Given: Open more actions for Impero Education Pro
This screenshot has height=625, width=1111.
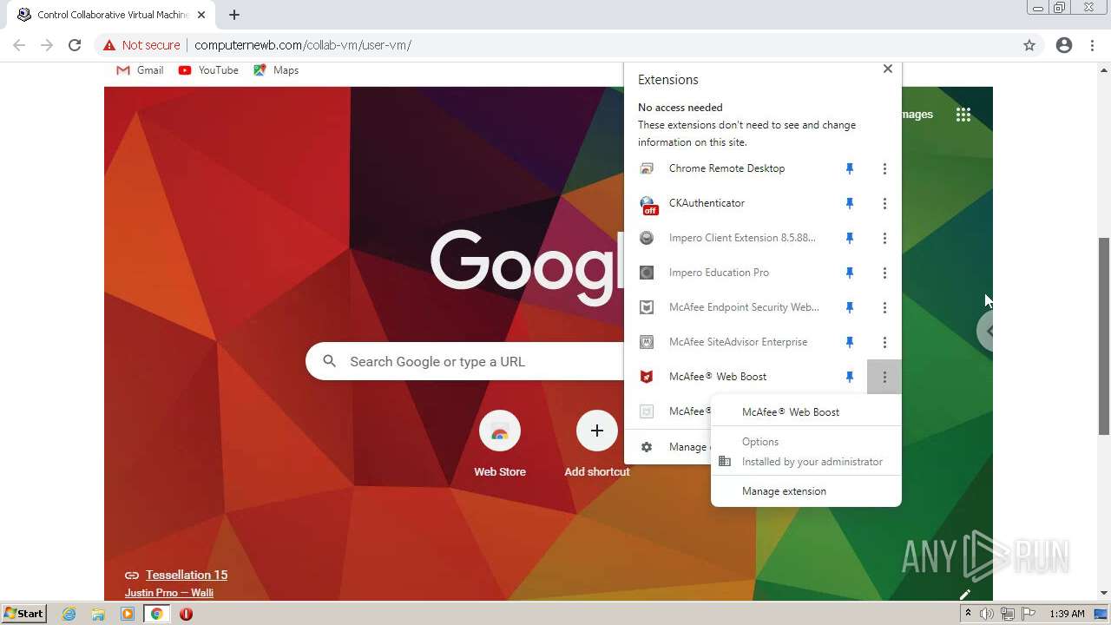Looking at the screenshot, I should click(x=884, y=273).
